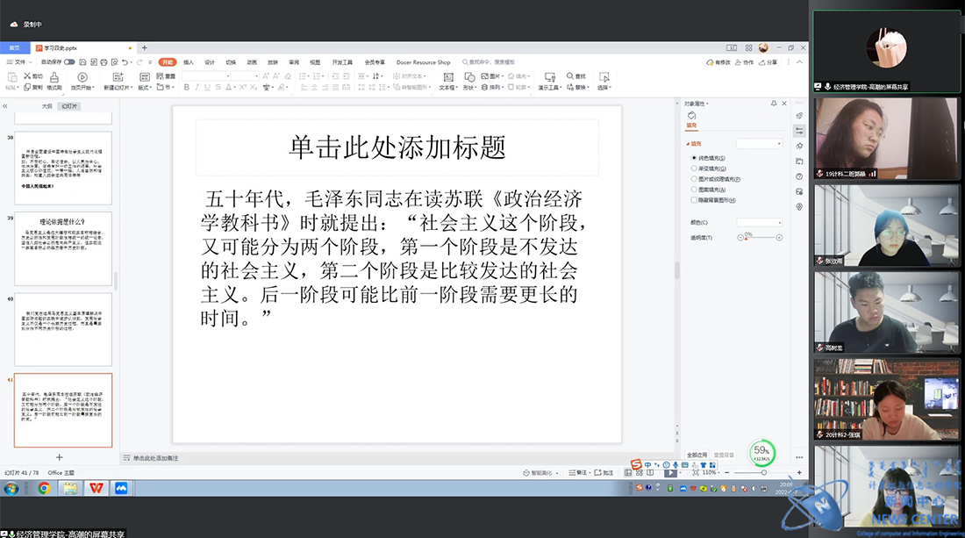
Task: Open the 文件 menu dropdown
Action: click(21, 62)
